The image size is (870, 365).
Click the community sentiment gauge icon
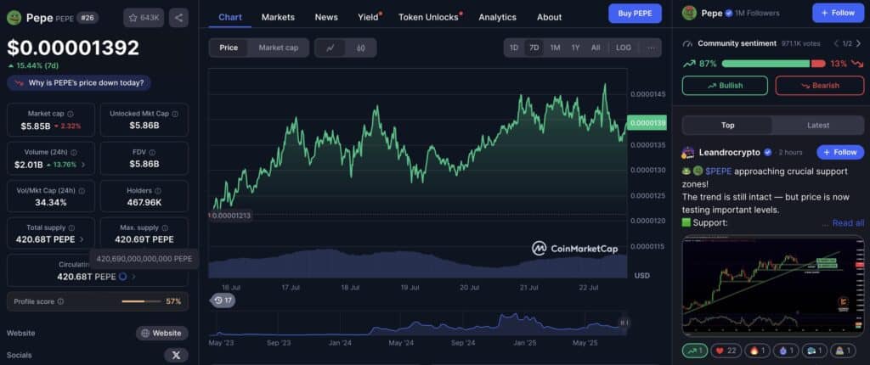tap(688, 43)
